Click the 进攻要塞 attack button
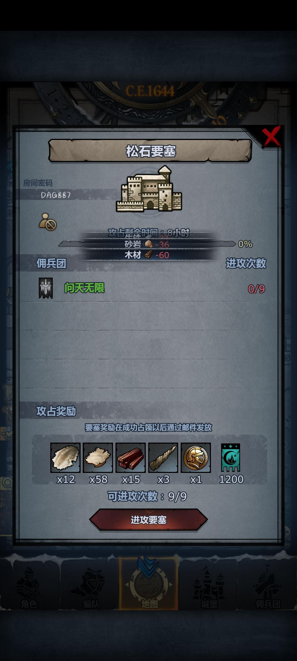The height and width of the screenshot is (661, 297). [148, 519]
